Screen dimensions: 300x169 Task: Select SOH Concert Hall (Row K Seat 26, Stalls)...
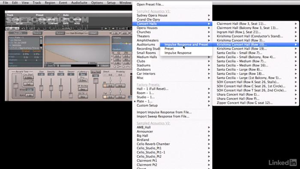coord(255,82)
